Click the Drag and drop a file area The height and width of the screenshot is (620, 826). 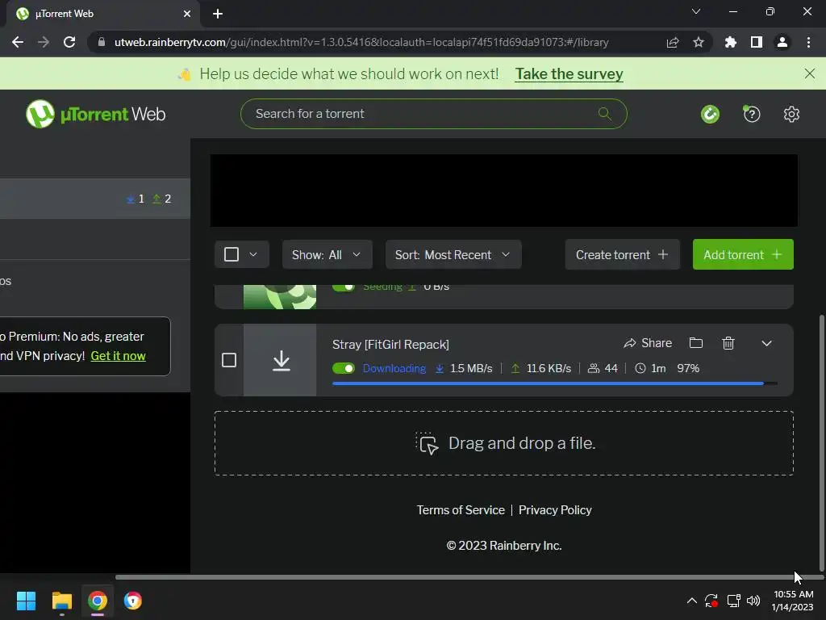(x=503, y=443)
